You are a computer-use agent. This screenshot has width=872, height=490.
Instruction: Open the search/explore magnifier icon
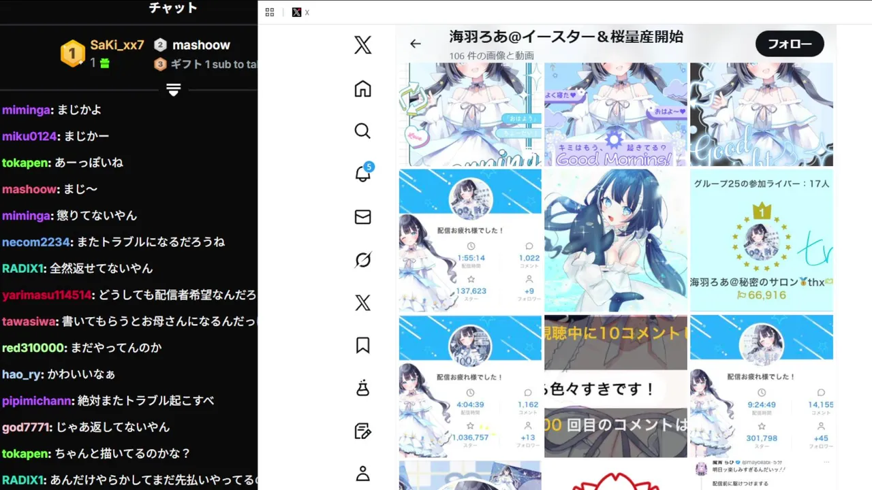[363, 131]
